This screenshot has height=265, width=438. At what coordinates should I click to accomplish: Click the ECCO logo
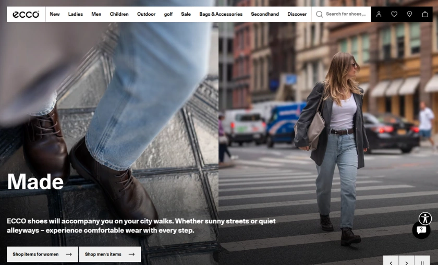click(26, 14)
